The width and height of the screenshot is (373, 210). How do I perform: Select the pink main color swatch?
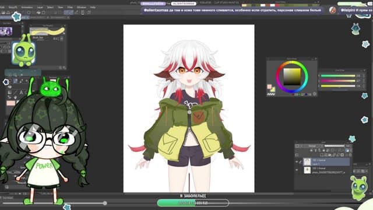point(269,87)
